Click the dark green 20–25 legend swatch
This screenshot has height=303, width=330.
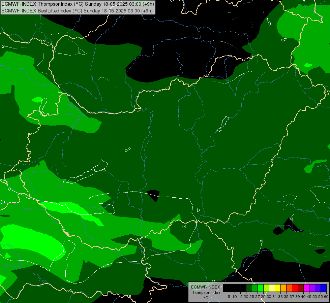(x=249, y=288)
